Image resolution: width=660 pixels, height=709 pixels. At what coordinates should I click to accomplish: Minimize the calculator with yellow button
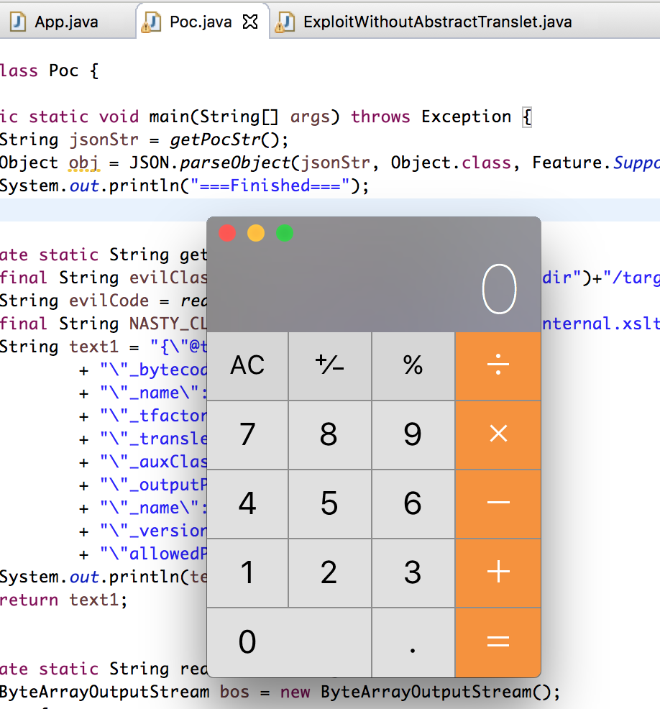click(256, 233)
